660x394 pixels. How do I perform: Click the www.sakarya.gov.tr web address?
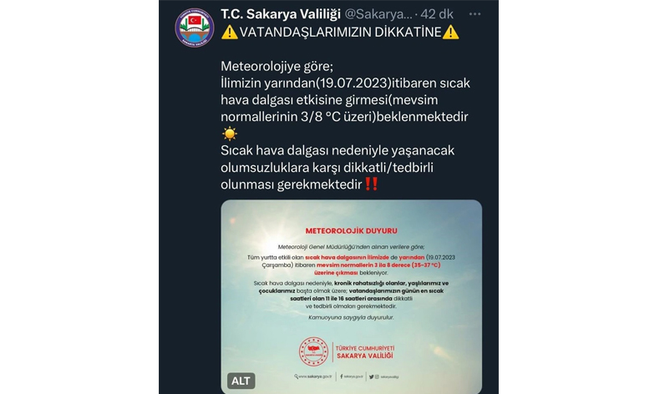(x=315, y=376)
